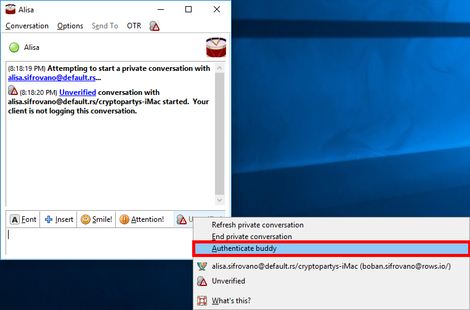Open the Smile! emoticon picker
Viewport: 470px width, 310px height.
pos(96,219)
